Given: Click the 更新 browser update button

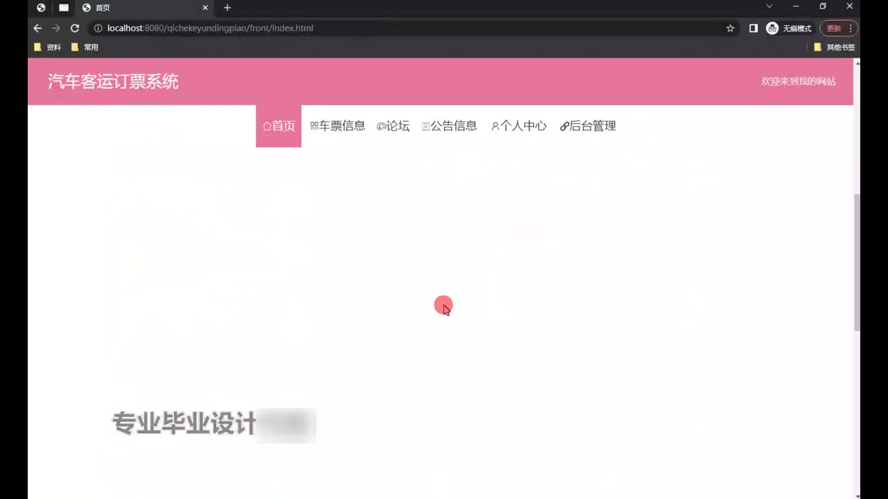Looking at the screenshot, I should coord(834,28).
